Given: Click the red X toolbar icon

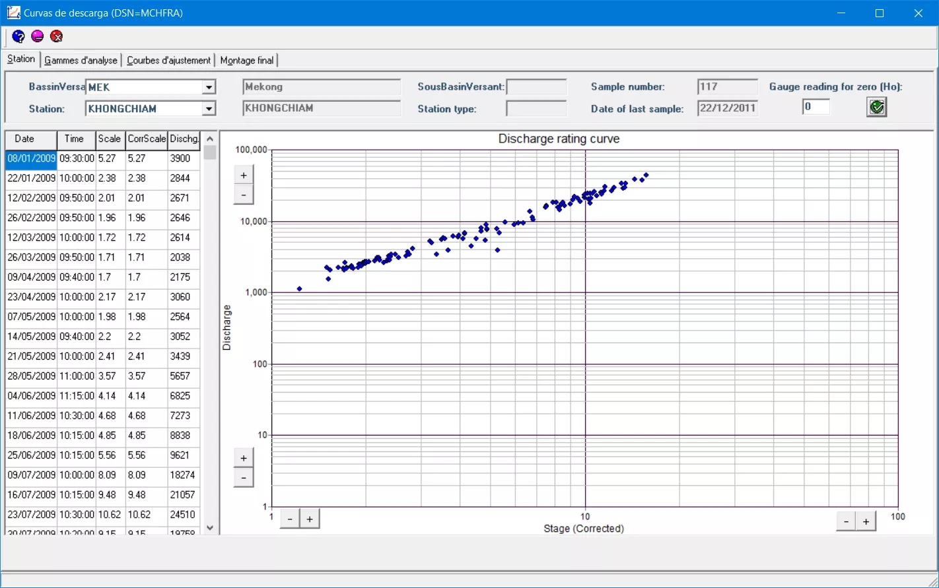Looking at the screenshot, I should tap(57, 36).
